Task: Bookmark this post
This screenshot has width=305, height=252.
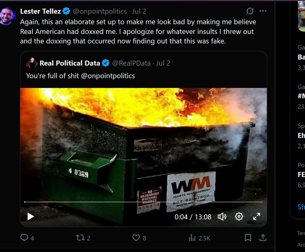Action: [248, 238]
